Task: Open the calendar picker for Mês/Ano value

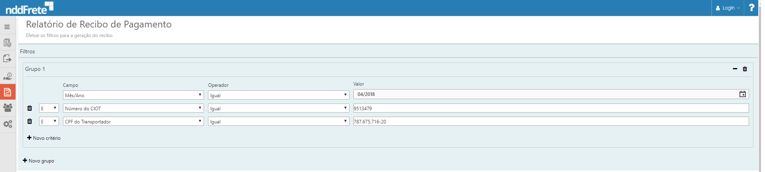Action: point(743,94)
